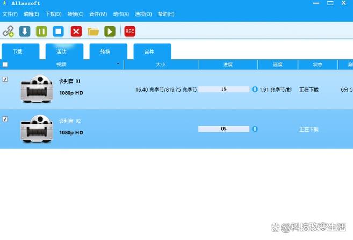Open the 帮助(H) menu

tap(166, 14)
